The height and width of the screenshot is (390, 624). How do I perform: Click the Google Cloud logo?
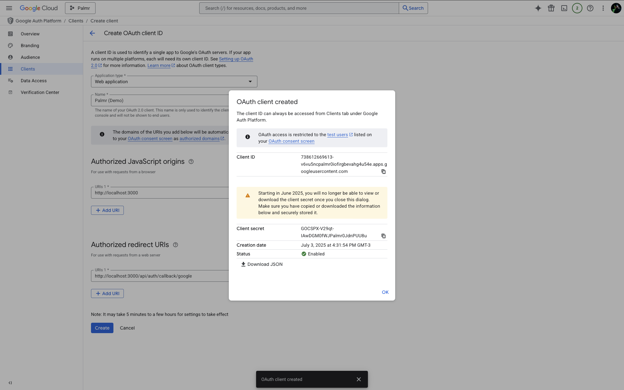(x=39, y=8)
